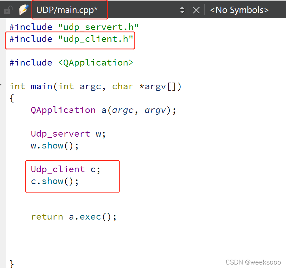286x268 pixels.
Task: Click the closing brace of main
Action: (x=12, y=264)
